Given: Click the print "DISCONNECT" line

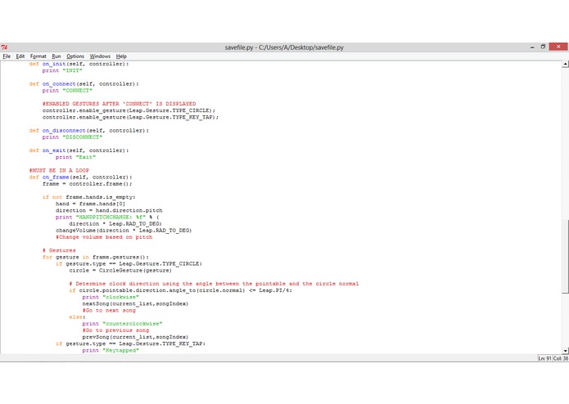Looking at the screenshot, I should (x=72, y=137).
